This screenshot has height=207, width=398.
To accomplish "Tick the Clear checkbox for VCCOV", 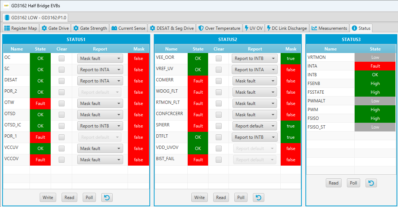I will point(62,160).
